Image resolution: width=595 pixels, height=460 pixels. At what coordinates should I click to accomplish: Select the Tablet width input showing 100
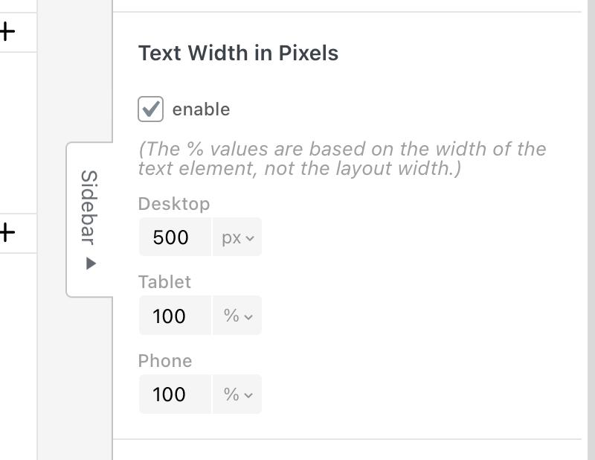[175, 316]
